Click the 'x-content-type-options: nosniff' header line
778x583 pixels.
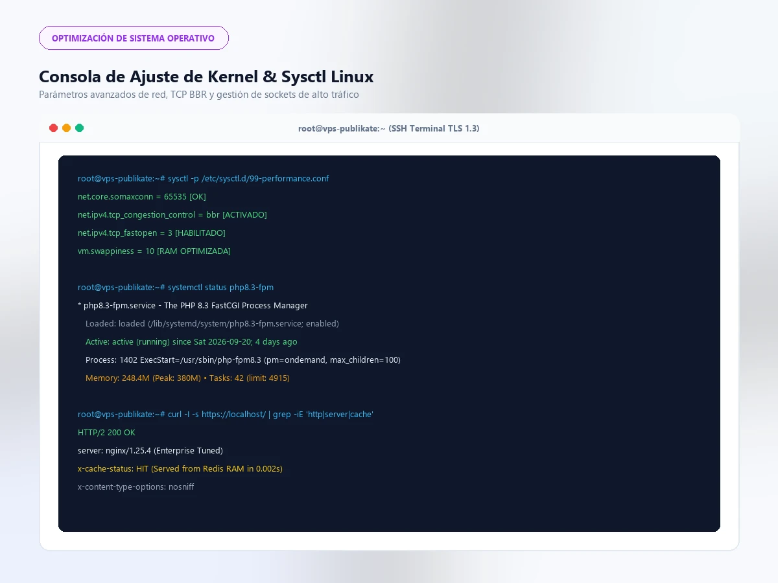(x=136, y=486)
